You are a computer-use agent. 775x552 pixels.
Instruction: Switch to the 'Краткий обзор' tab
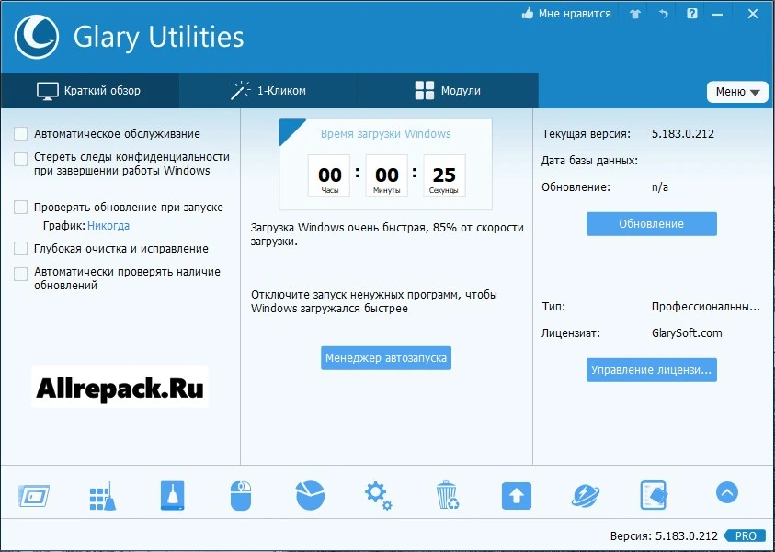coord(89,91)
